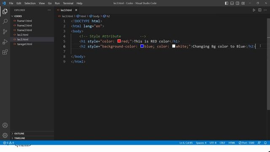Screen dimensions: 270x152
Task: Open the Selection menu
Action: click(30, 3)
